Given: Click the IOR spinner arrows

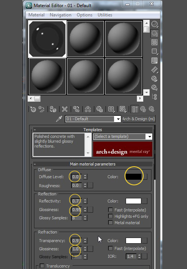Looking at the screenshot, I should click(x=140, y=256).
